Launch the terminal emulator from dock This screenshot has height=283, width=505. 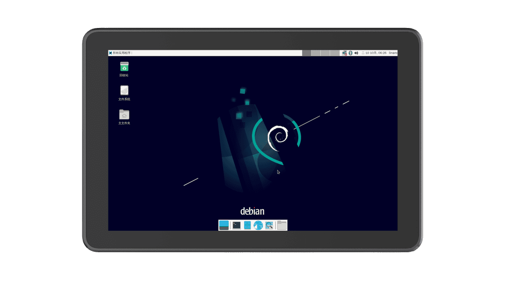[x=237, y=225]
